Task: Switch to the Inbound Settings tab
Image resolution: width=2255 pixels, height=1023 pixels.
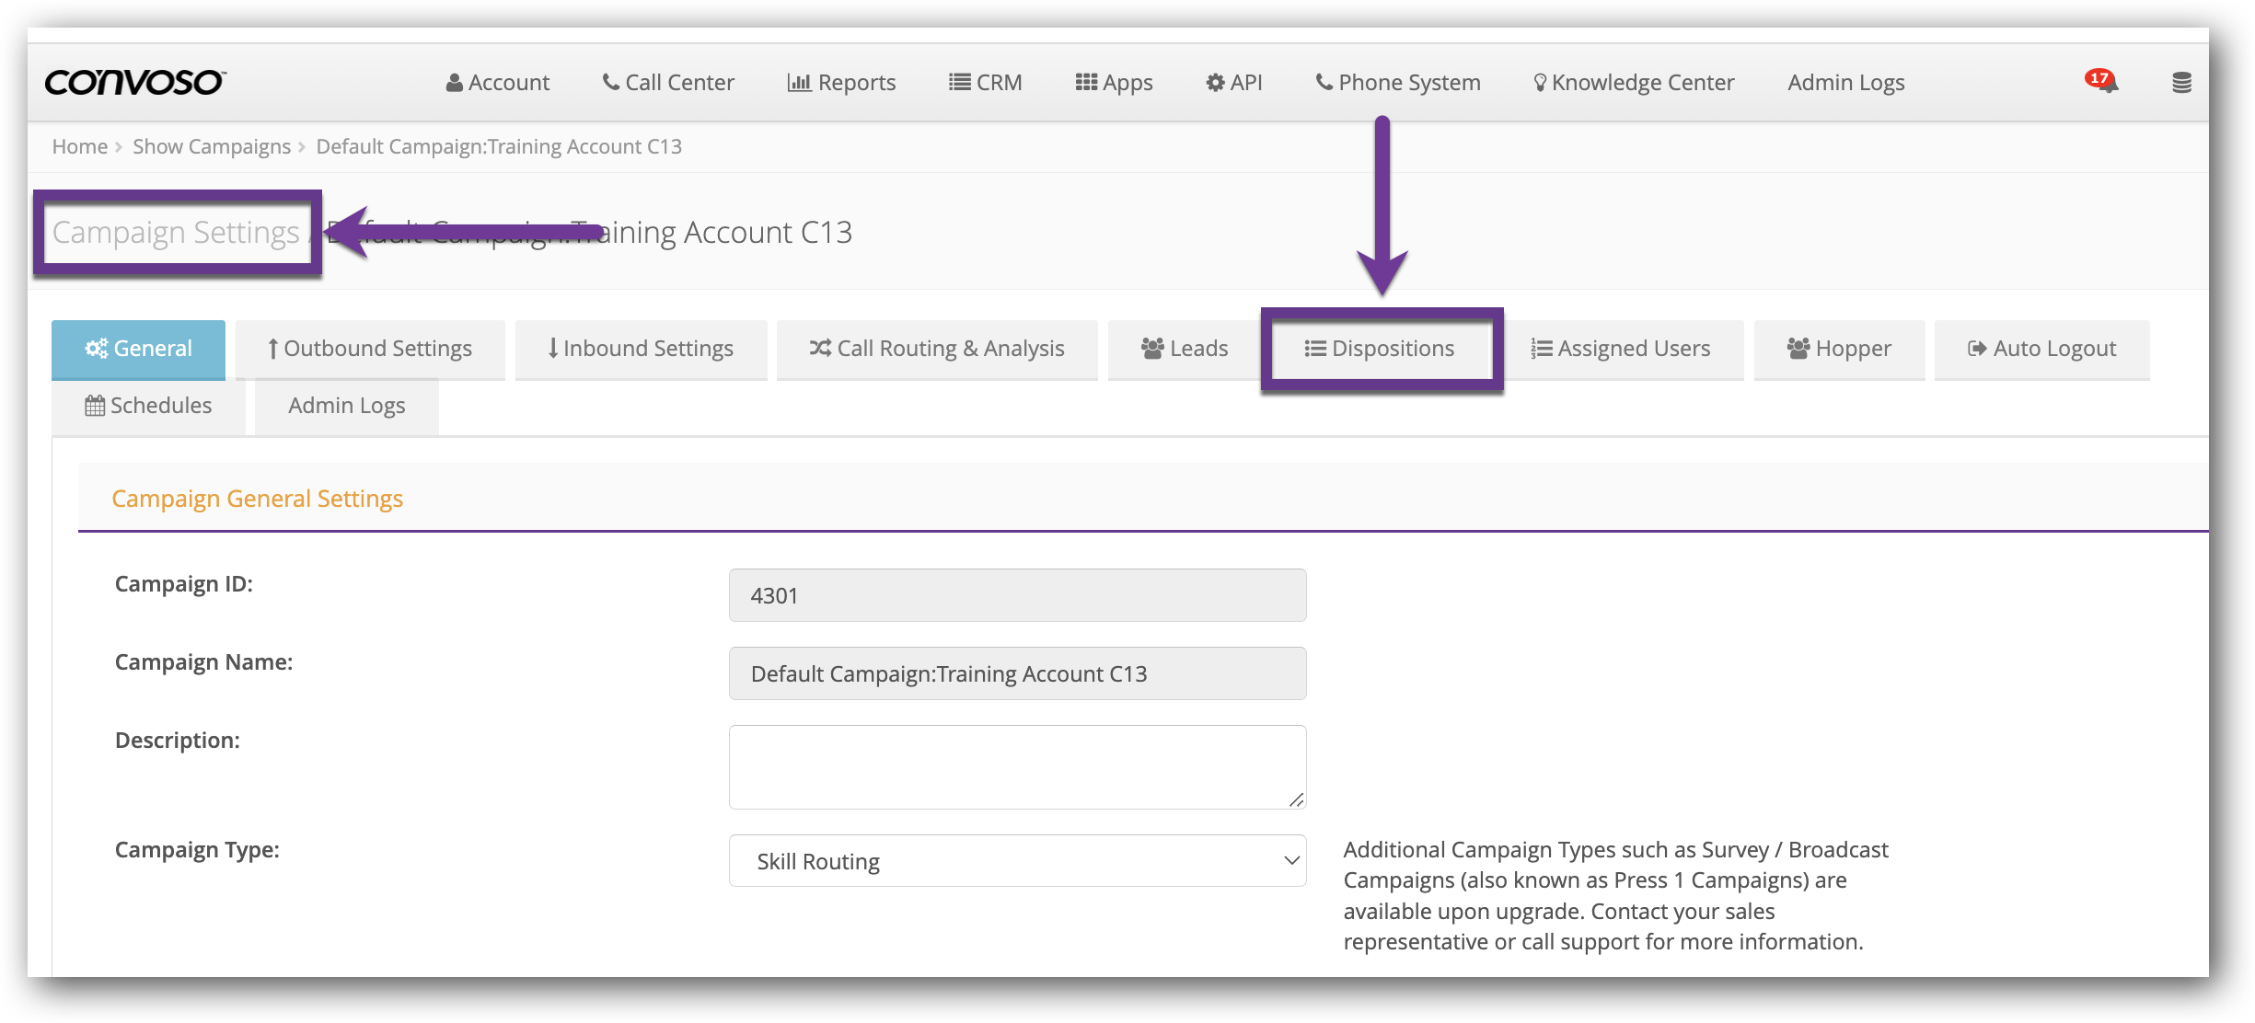Action: (x=641, y=349)
